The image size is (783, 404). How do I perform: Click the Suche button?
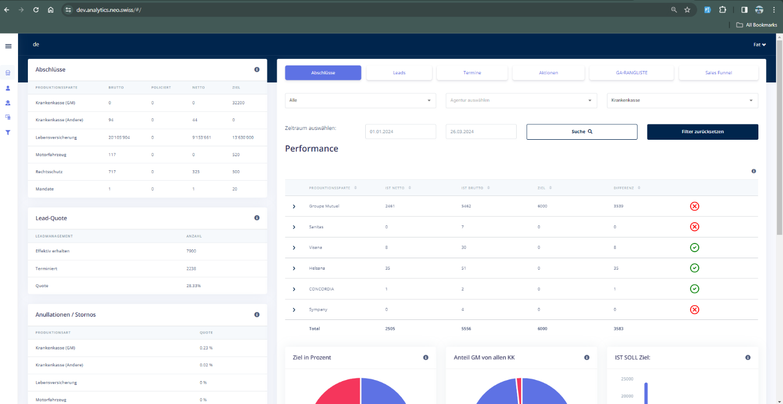pos(582,132)
